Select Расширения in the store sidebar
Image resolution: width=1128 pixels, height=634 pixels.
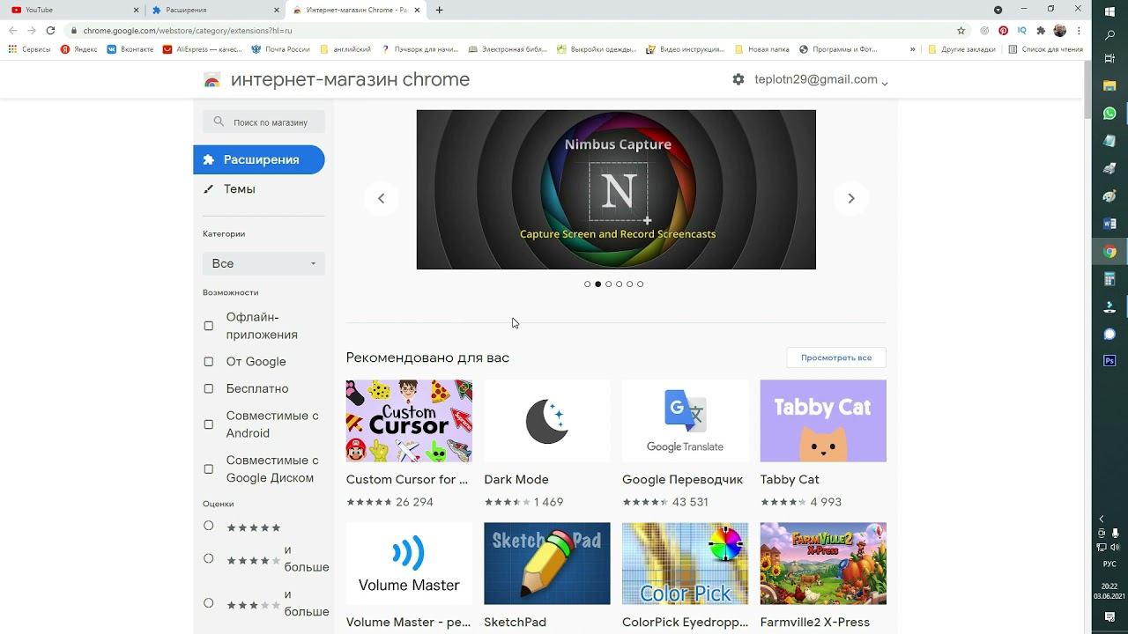coord(259,159)
